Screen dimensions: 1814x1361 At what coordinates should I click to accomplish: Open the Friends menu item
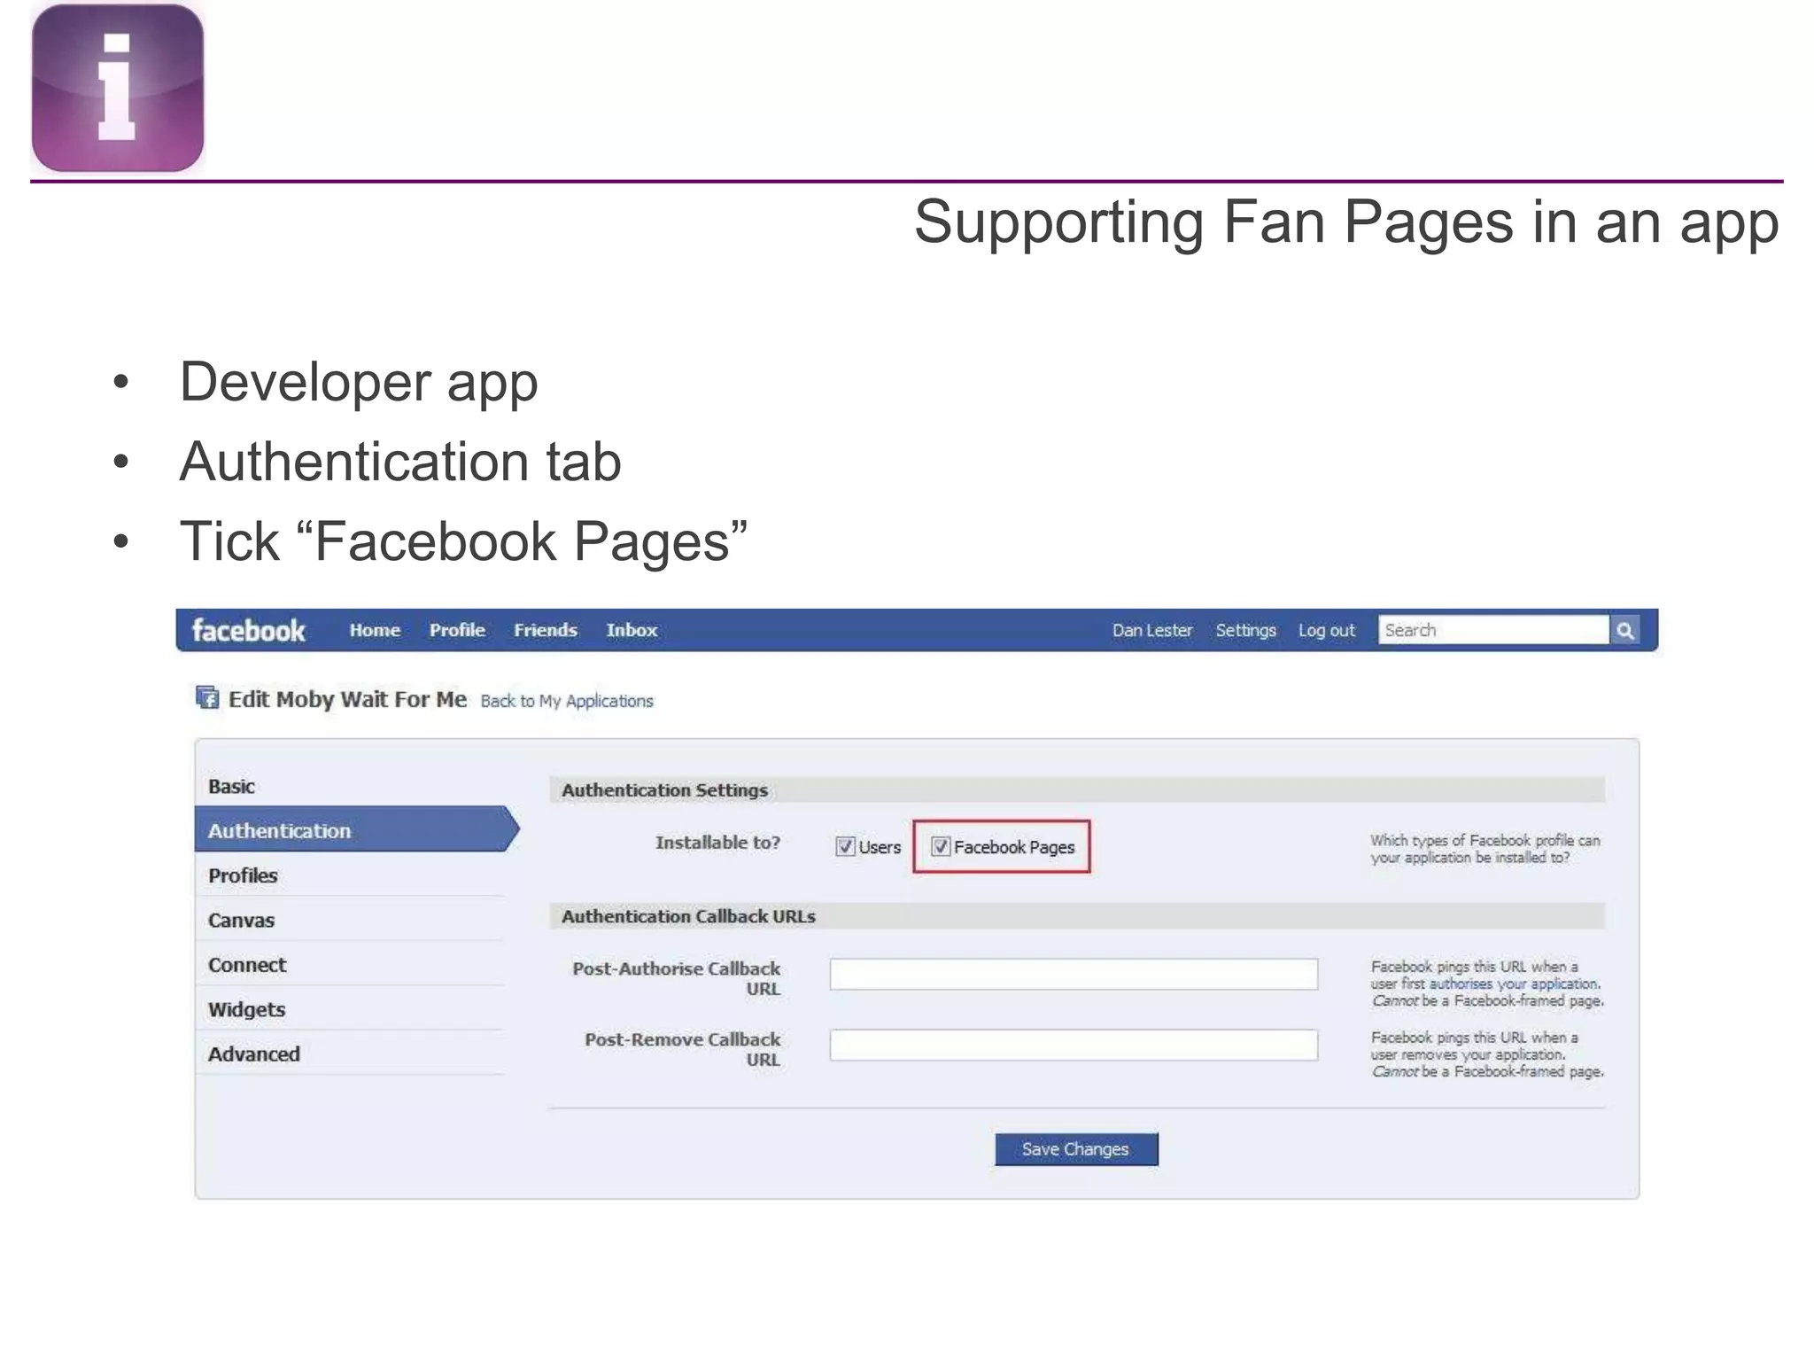[546, 630]
